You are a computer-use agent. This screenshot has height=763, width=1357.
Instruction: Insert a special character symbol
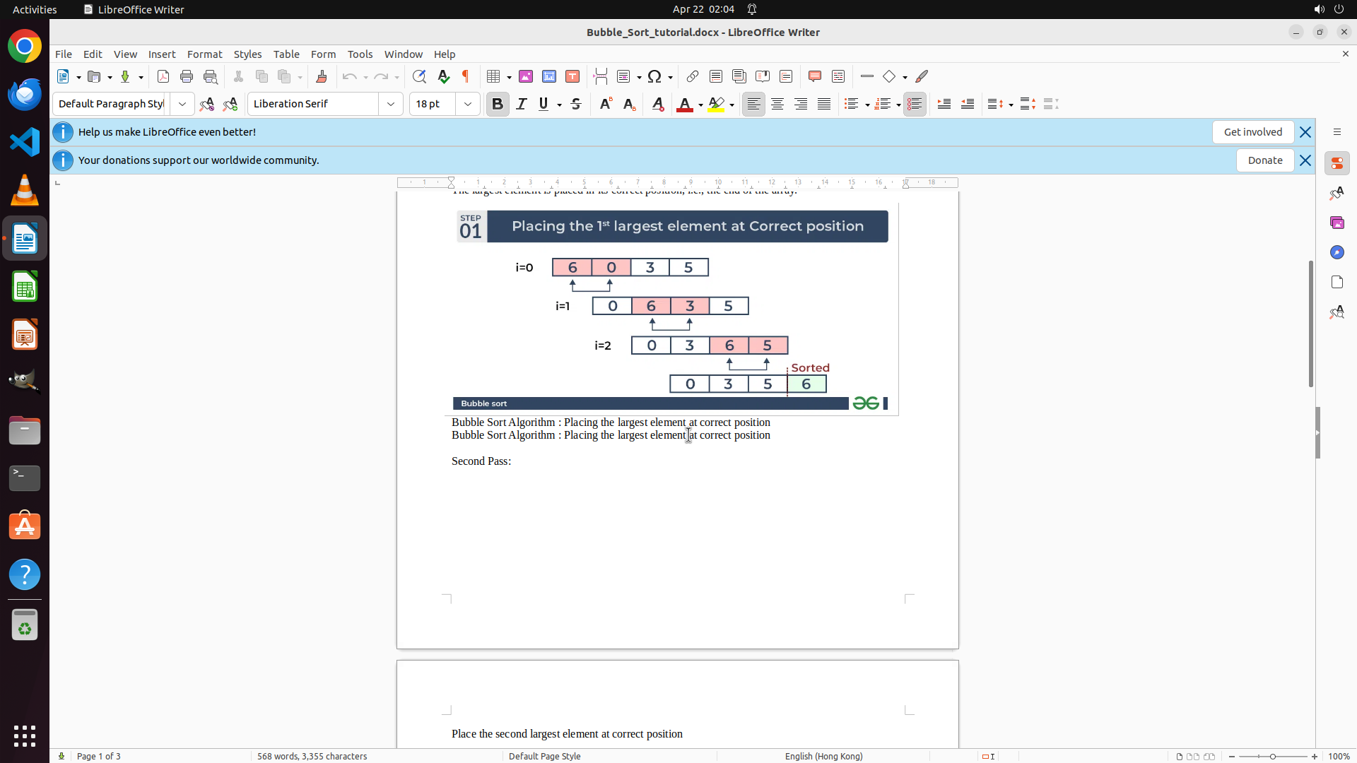(x=654, y=76)
